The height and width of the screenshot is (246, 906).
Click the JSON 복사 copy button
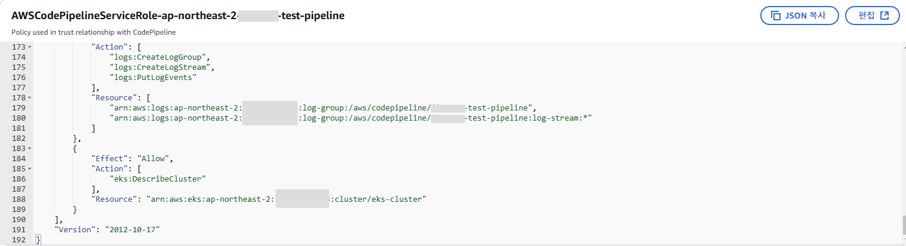[799, 16]
